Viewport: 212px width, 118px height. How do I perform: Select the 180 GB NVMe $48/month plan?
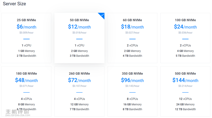[x=26, y=91]
